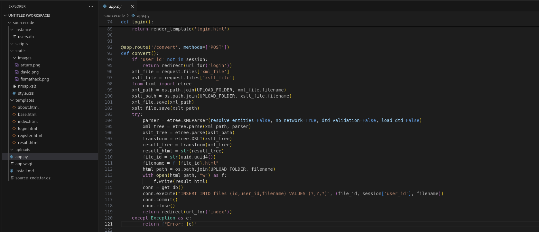Open fismathack.png image file
Screen dimensions: 539x232
click(x=35, y=79)
